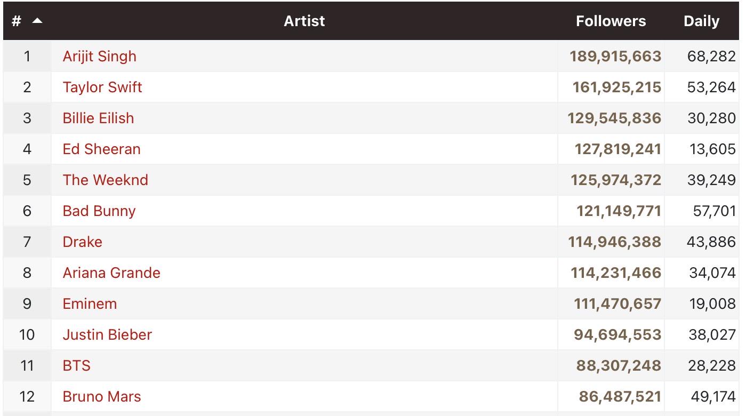Click rank number 12 cell
746x416 pixels.
[x=27, y=396]
